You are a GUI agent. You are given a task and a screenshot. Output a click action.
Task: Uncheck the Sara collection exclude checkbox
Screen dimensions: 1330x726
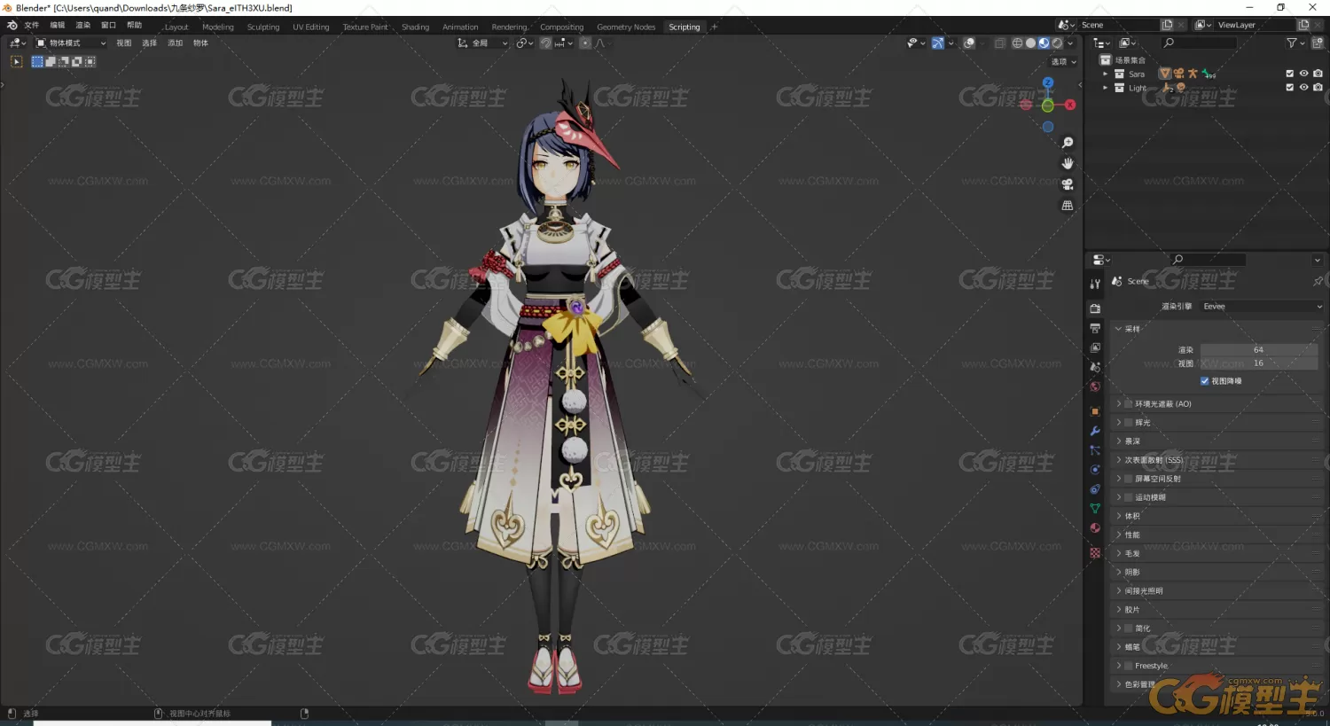pyautogui.click(x=1289, y=74)
